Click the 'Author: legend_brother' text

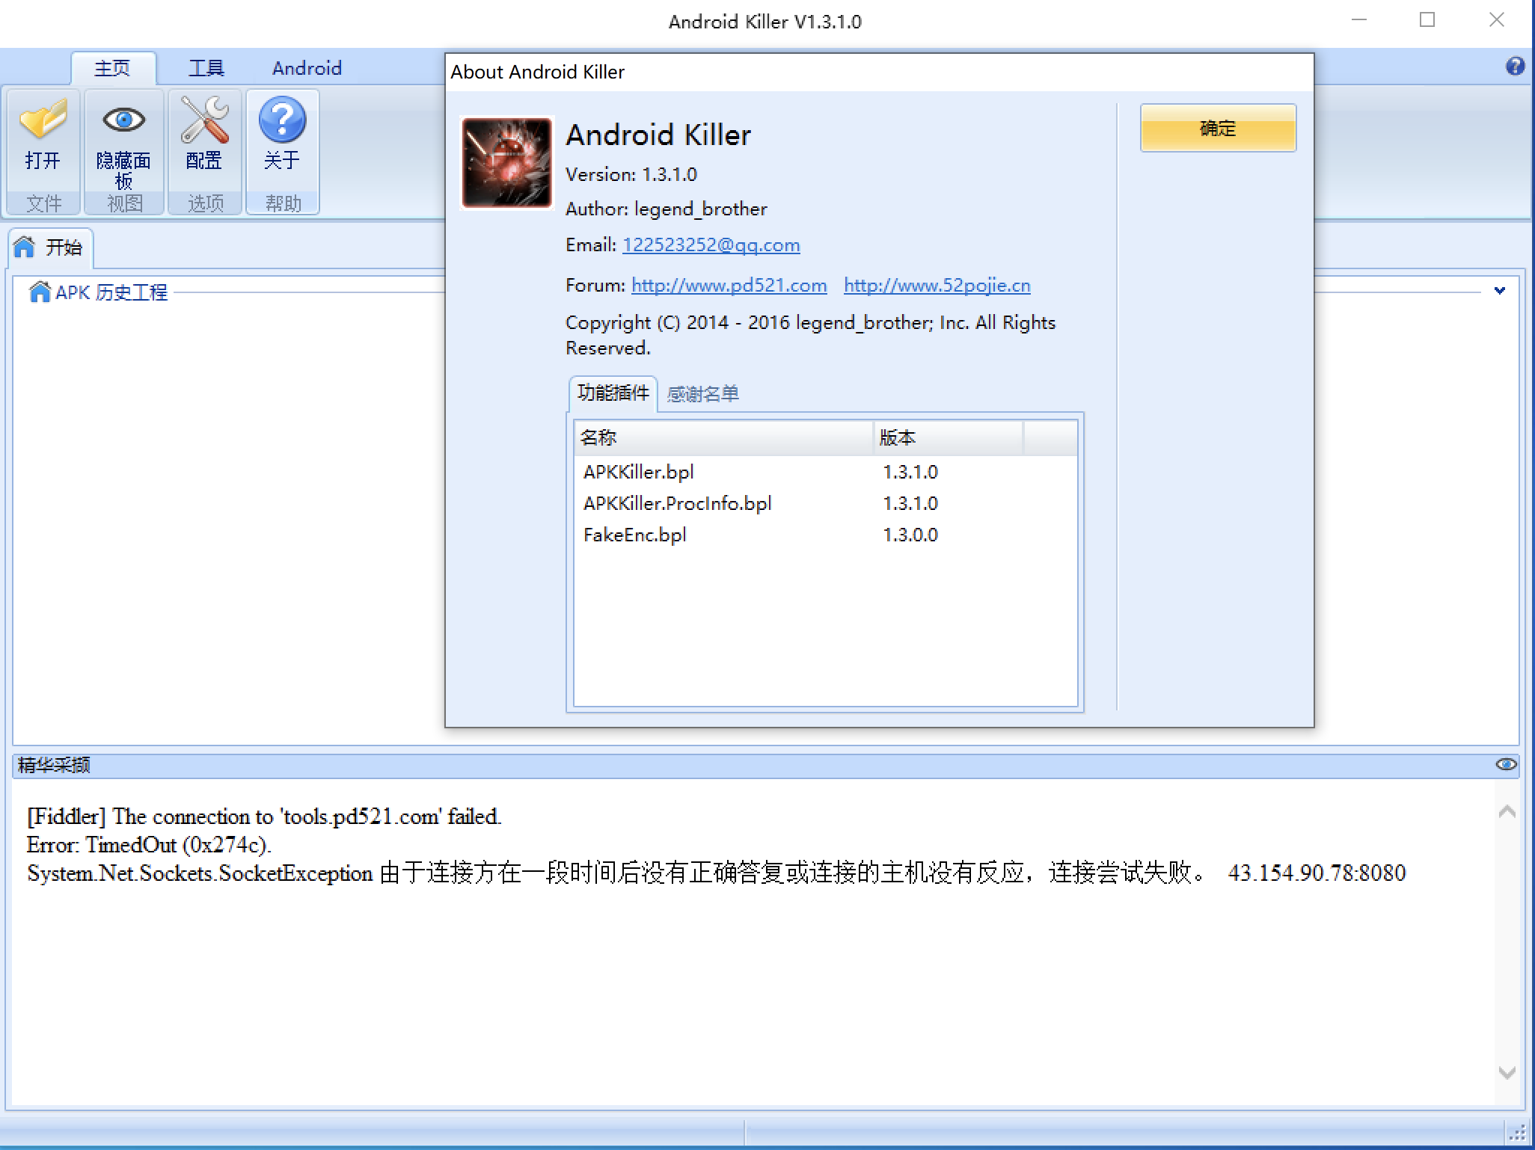click(666, 209)
